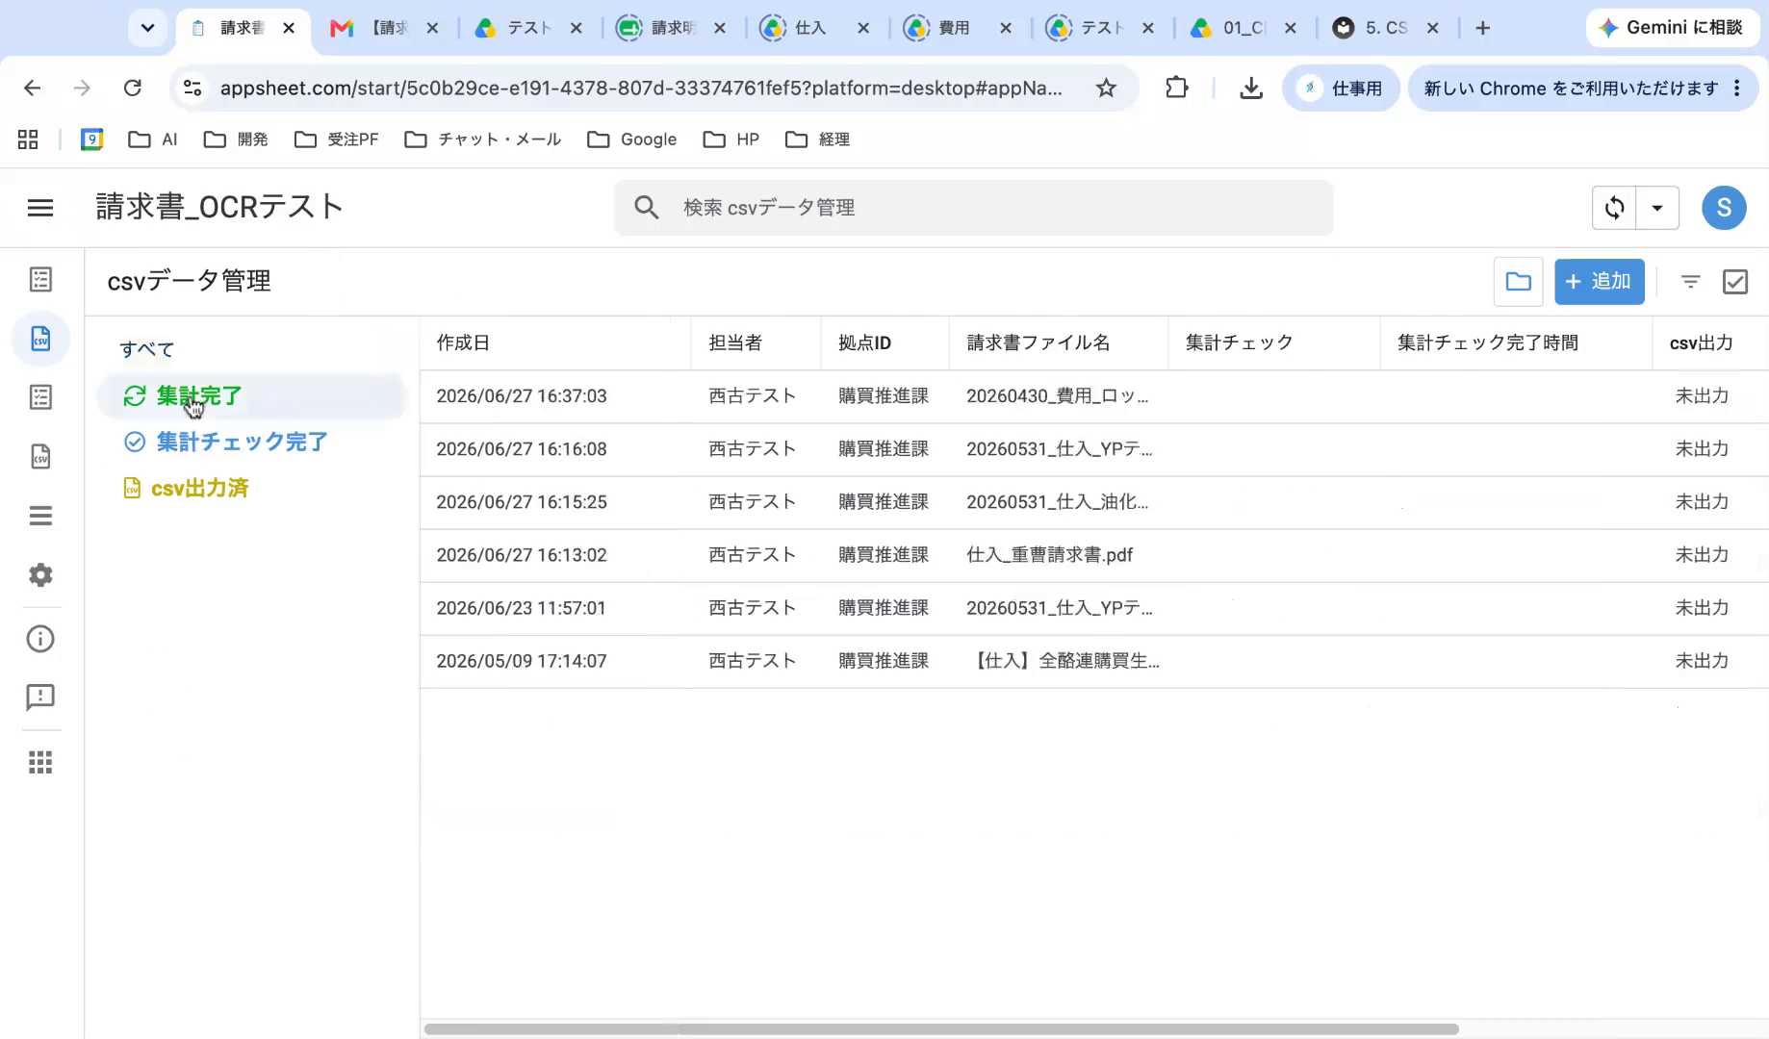Sort by 拠点ID column header

(864, 342)
